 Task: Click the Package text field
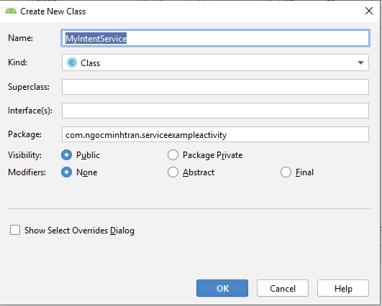pyautogui.click(x=215, y=134)
